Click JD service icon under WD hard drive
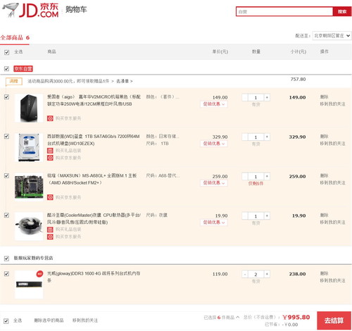 50,158
